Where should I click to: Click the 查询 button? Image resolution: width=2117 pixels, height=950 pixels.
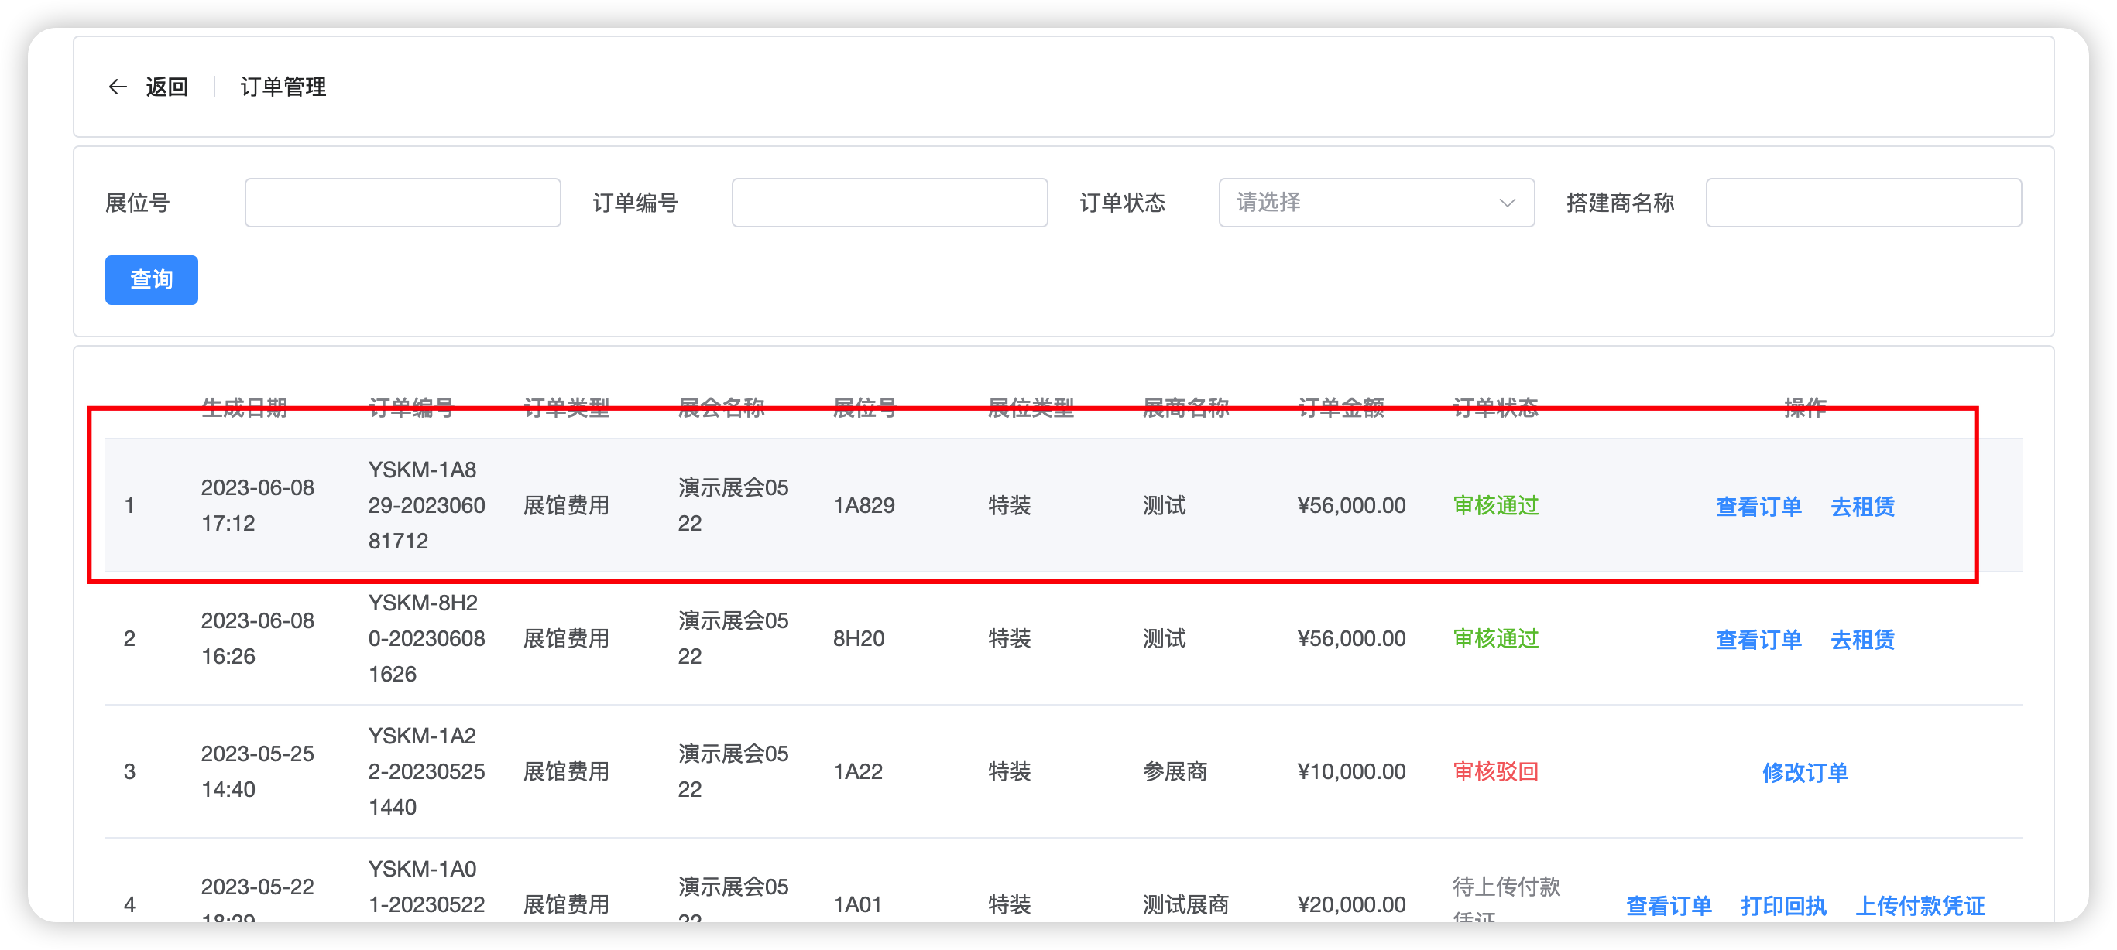pyautogui.click(x=151, y=280)
